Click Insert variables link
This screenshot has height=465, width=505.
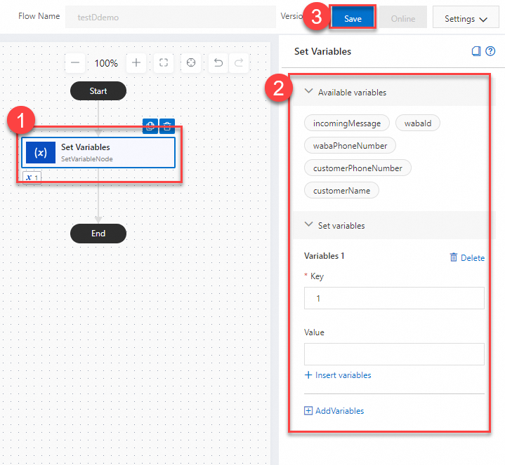point(343,375)
